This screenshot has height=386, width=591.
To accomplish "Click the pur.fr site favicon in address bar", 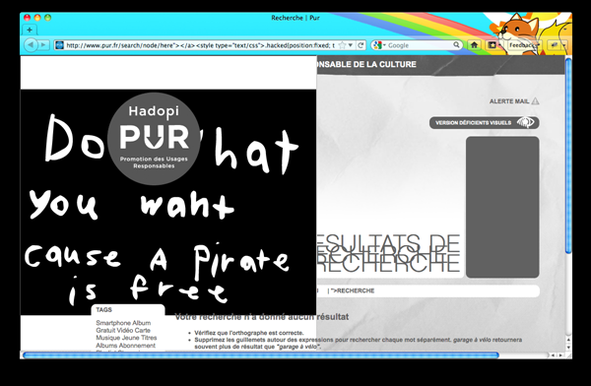I will point(59,45).
